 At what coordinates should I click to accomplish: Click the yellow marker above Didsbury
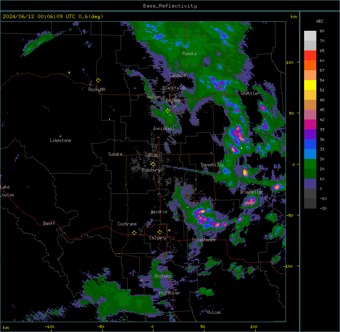click(153, 164)
